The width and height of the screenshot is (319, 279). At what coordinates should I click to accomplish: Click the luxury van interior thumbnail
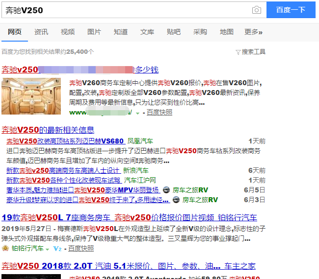pos(31,96)
